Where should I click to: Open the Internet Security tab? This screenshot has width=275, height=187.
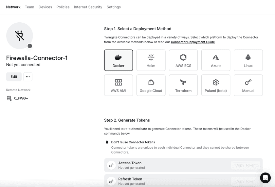(88, 7)
